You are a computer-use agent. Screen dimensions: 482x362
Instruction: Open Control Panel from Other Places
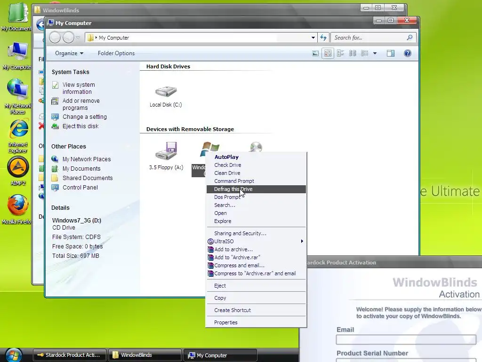tap(80, 188)
